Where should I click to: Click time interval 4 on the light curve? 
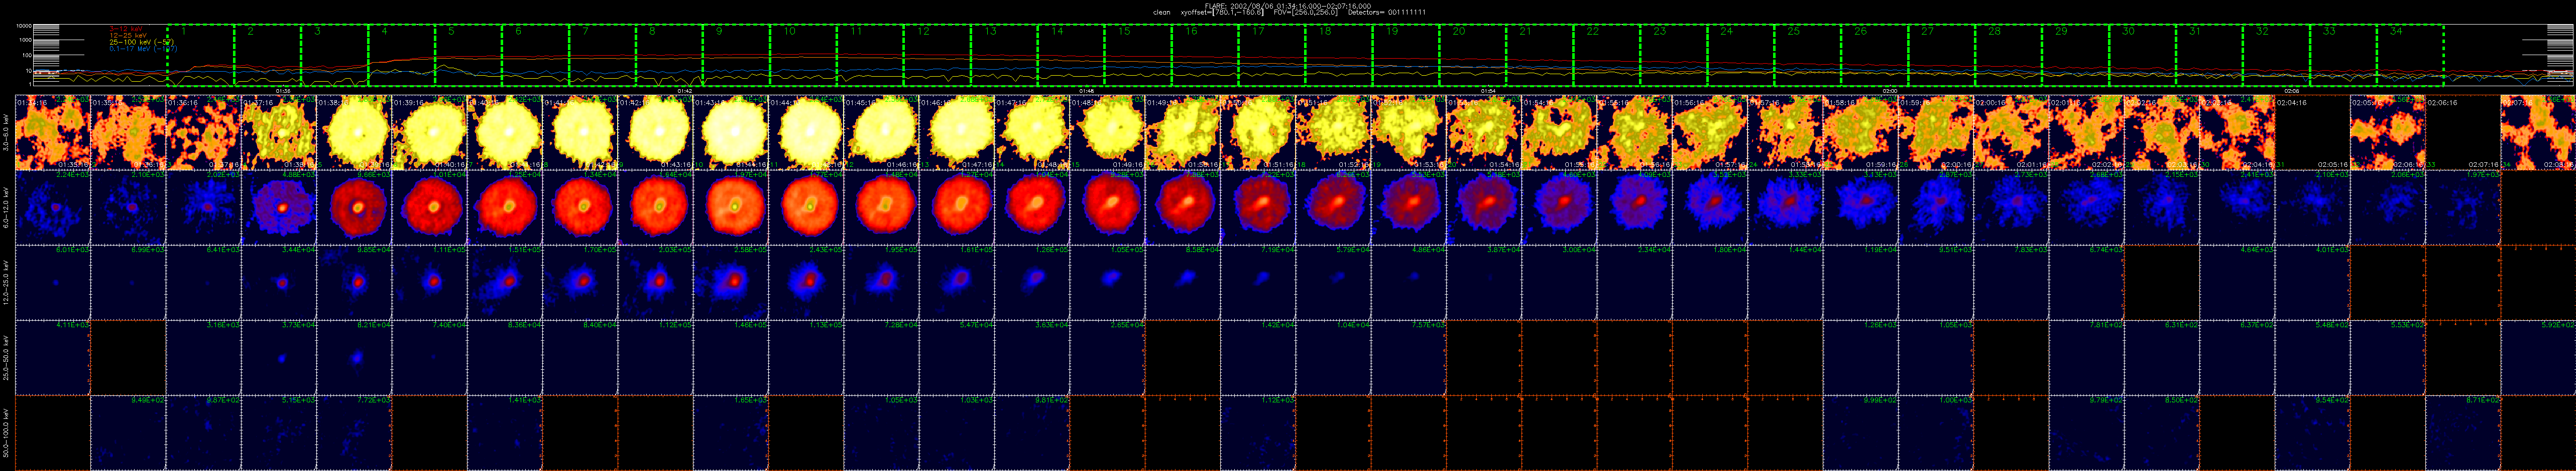(x=401, y=56)
